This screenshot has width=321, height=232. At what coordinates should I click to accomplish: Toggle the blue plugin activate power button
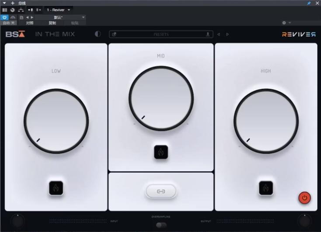pyautogui.click(x=4, y=17)
